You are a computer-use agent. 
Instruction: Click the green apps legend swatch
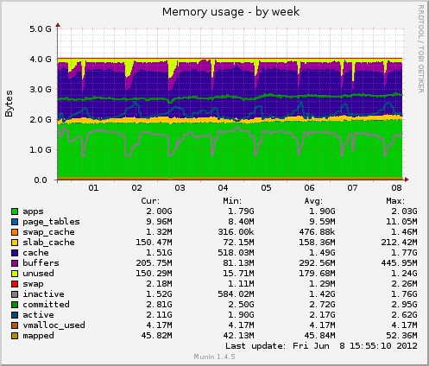pos(15,211)
